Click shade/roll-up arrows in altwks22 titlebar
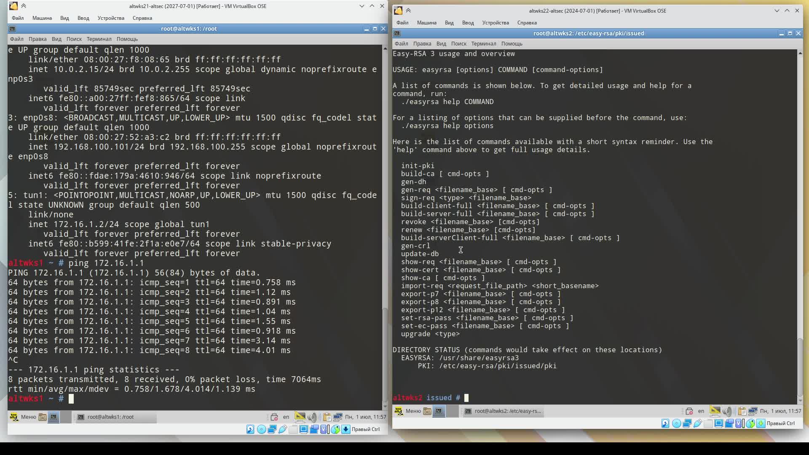The image size is (809, 455). pos(408,11)
